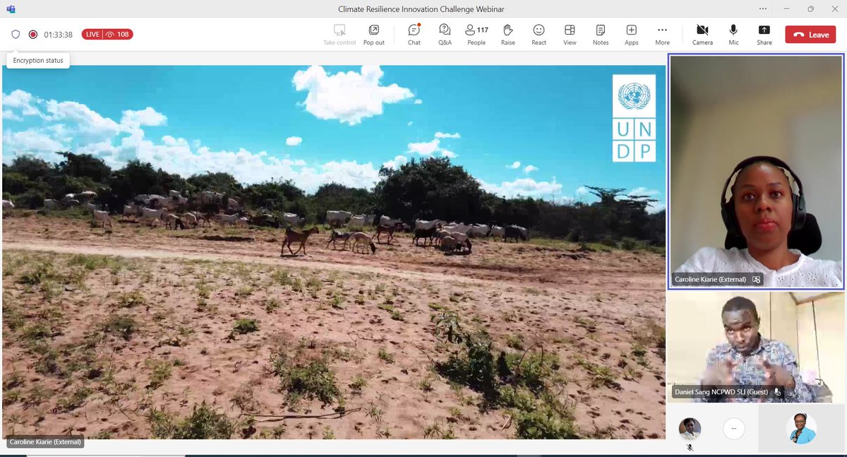Open the Apps panel
Image resolution: width=847 pixels, height=457 pixels.
[631, 33]
